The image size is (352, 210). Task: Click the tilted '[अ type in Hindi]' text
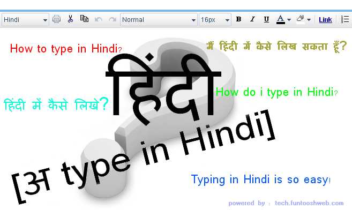point(144,157)
